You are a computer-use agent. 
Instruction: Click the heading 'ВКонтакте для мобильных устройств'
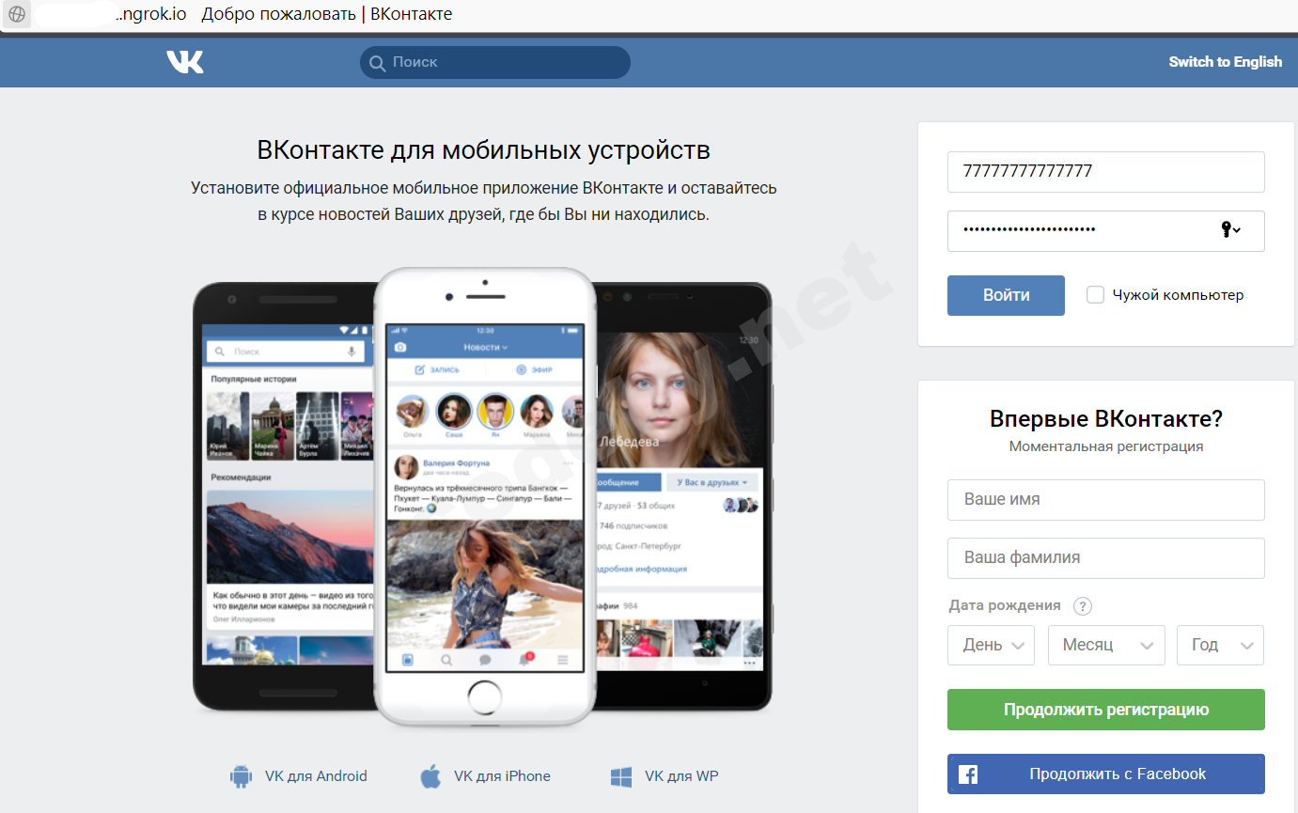tap(483, 150)
